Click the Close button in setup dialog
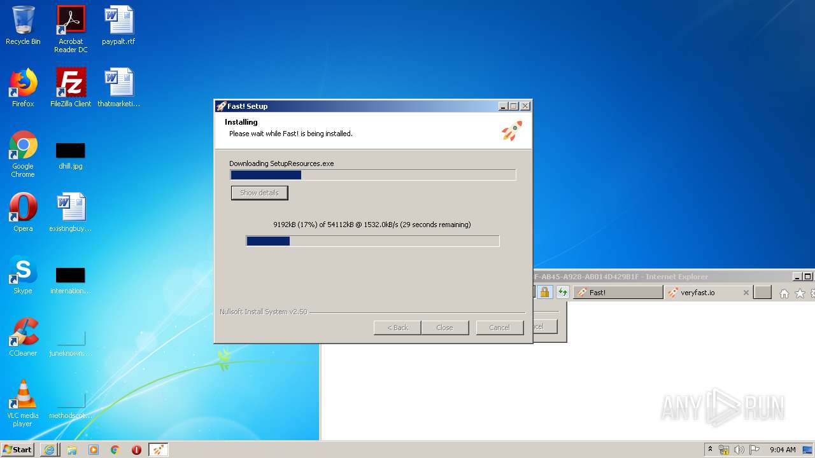815x458 pixels. click(444, 328)
